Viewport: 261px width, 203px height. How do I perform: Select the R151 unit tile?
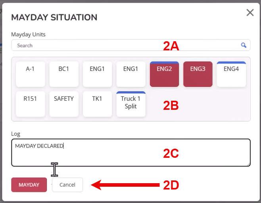30,104
